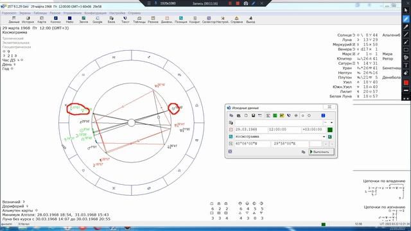Click the green indicator beside the timezone
Image resolution: width=411 pixels, height=231 pixels.
330,130
